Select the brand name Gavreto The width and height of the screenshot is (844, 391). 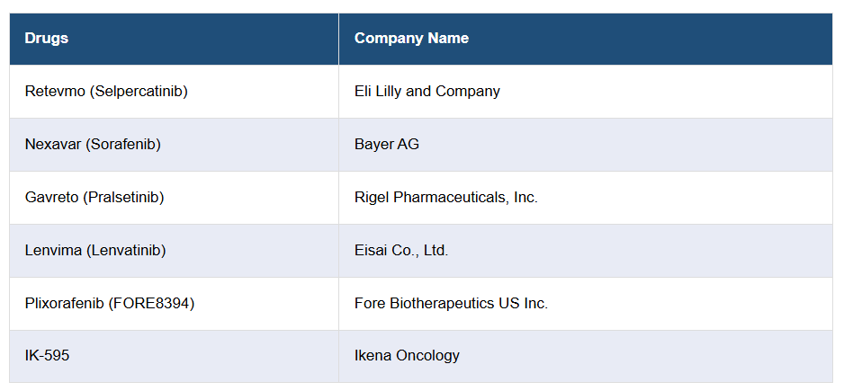click(51, 198)
